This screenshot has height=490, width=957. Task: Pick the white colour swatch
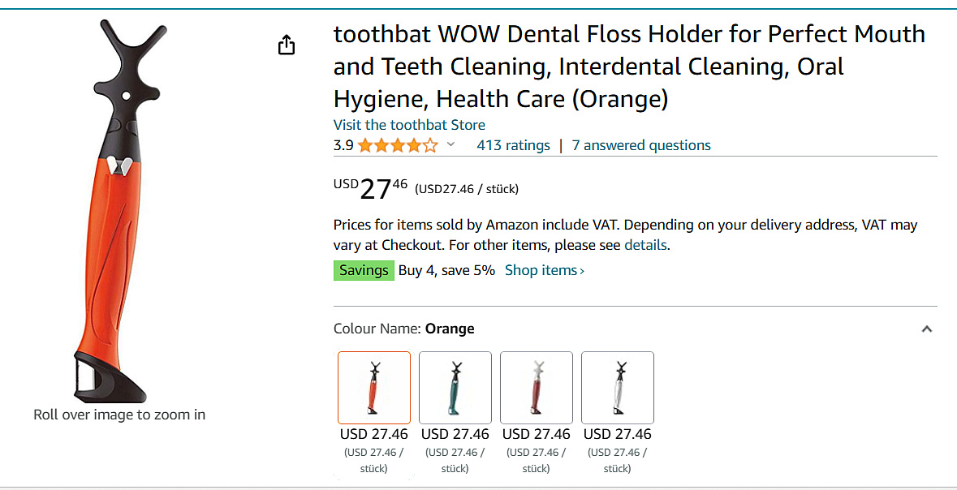618,388
